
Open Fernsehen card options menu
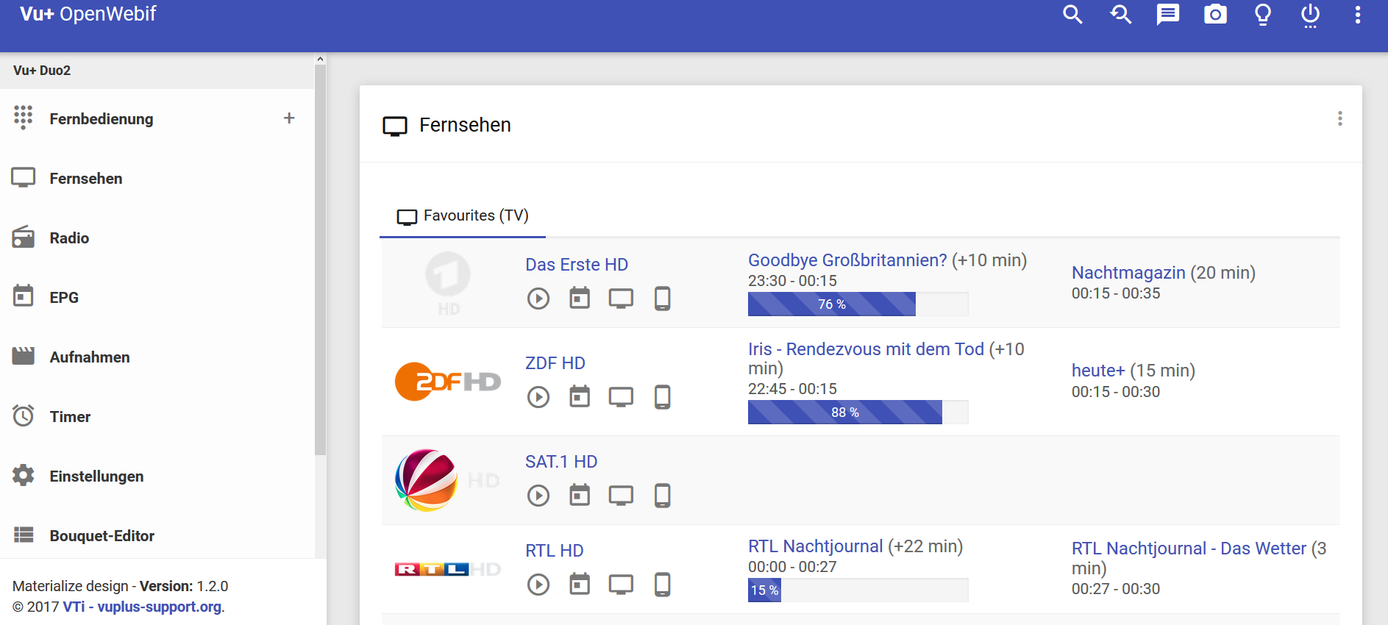(1339, 119)
